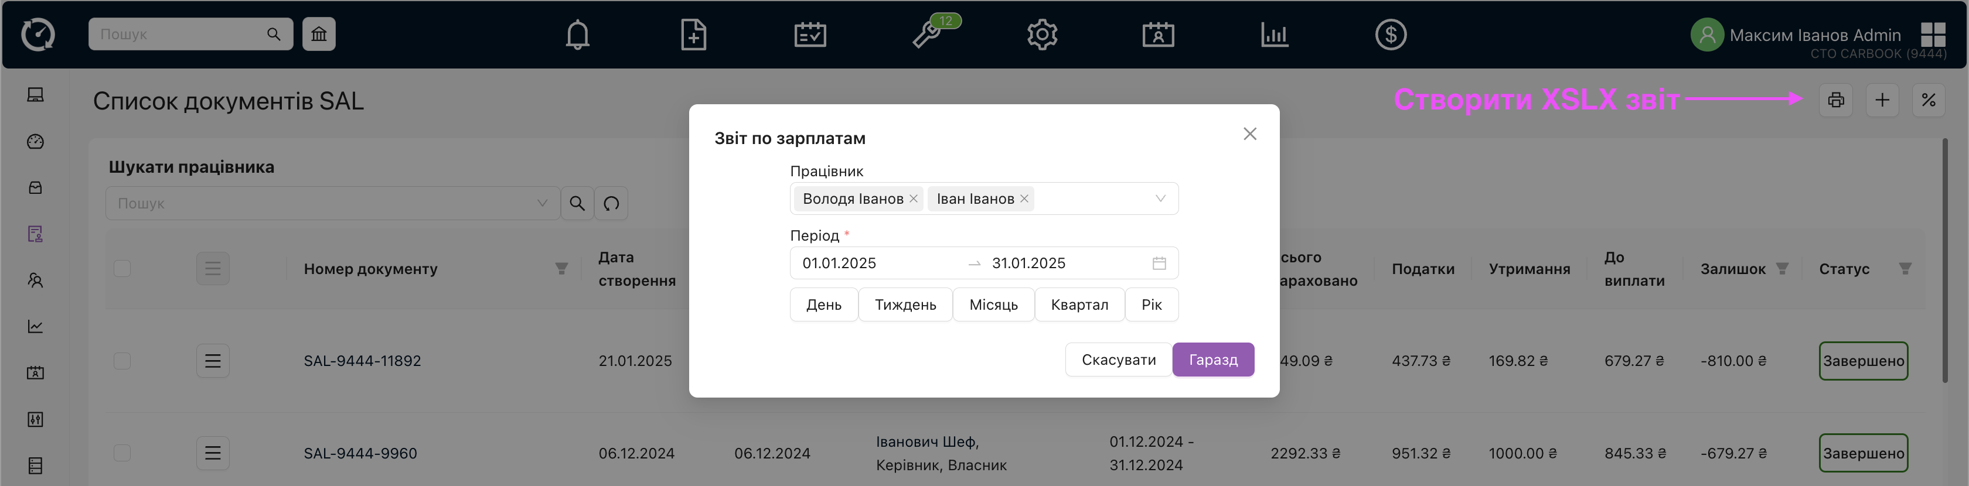Check the row checkbox for SAL-9444-11892
Image resolution: width=1969 pixels, height=486 pixels.
122,361
